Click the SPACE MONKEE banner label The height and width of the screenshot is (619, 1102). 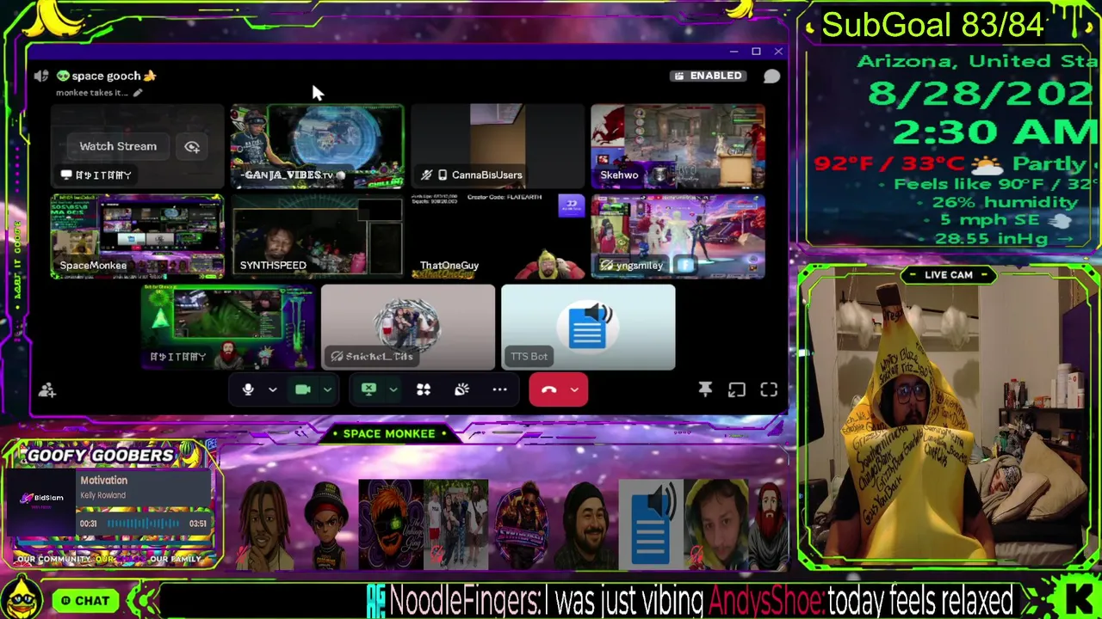tap(389, 433)
